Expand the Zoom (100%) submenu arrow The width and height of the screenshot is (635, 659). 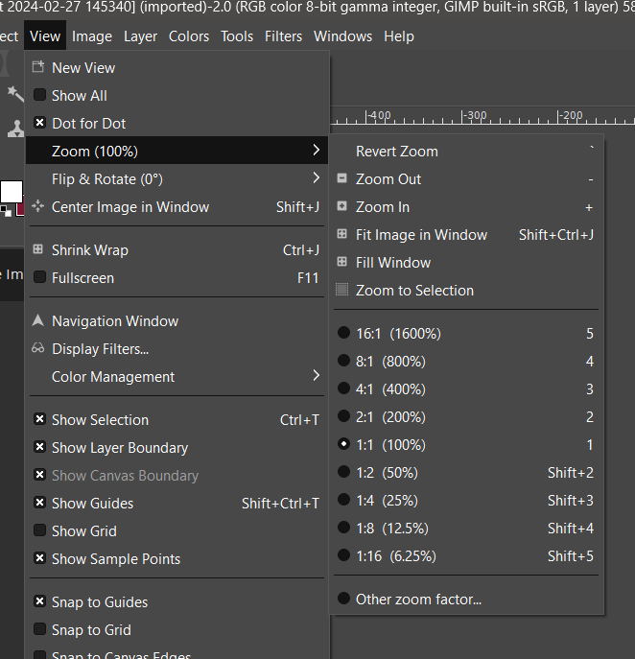pyautogui.click(x=316, y=152)
